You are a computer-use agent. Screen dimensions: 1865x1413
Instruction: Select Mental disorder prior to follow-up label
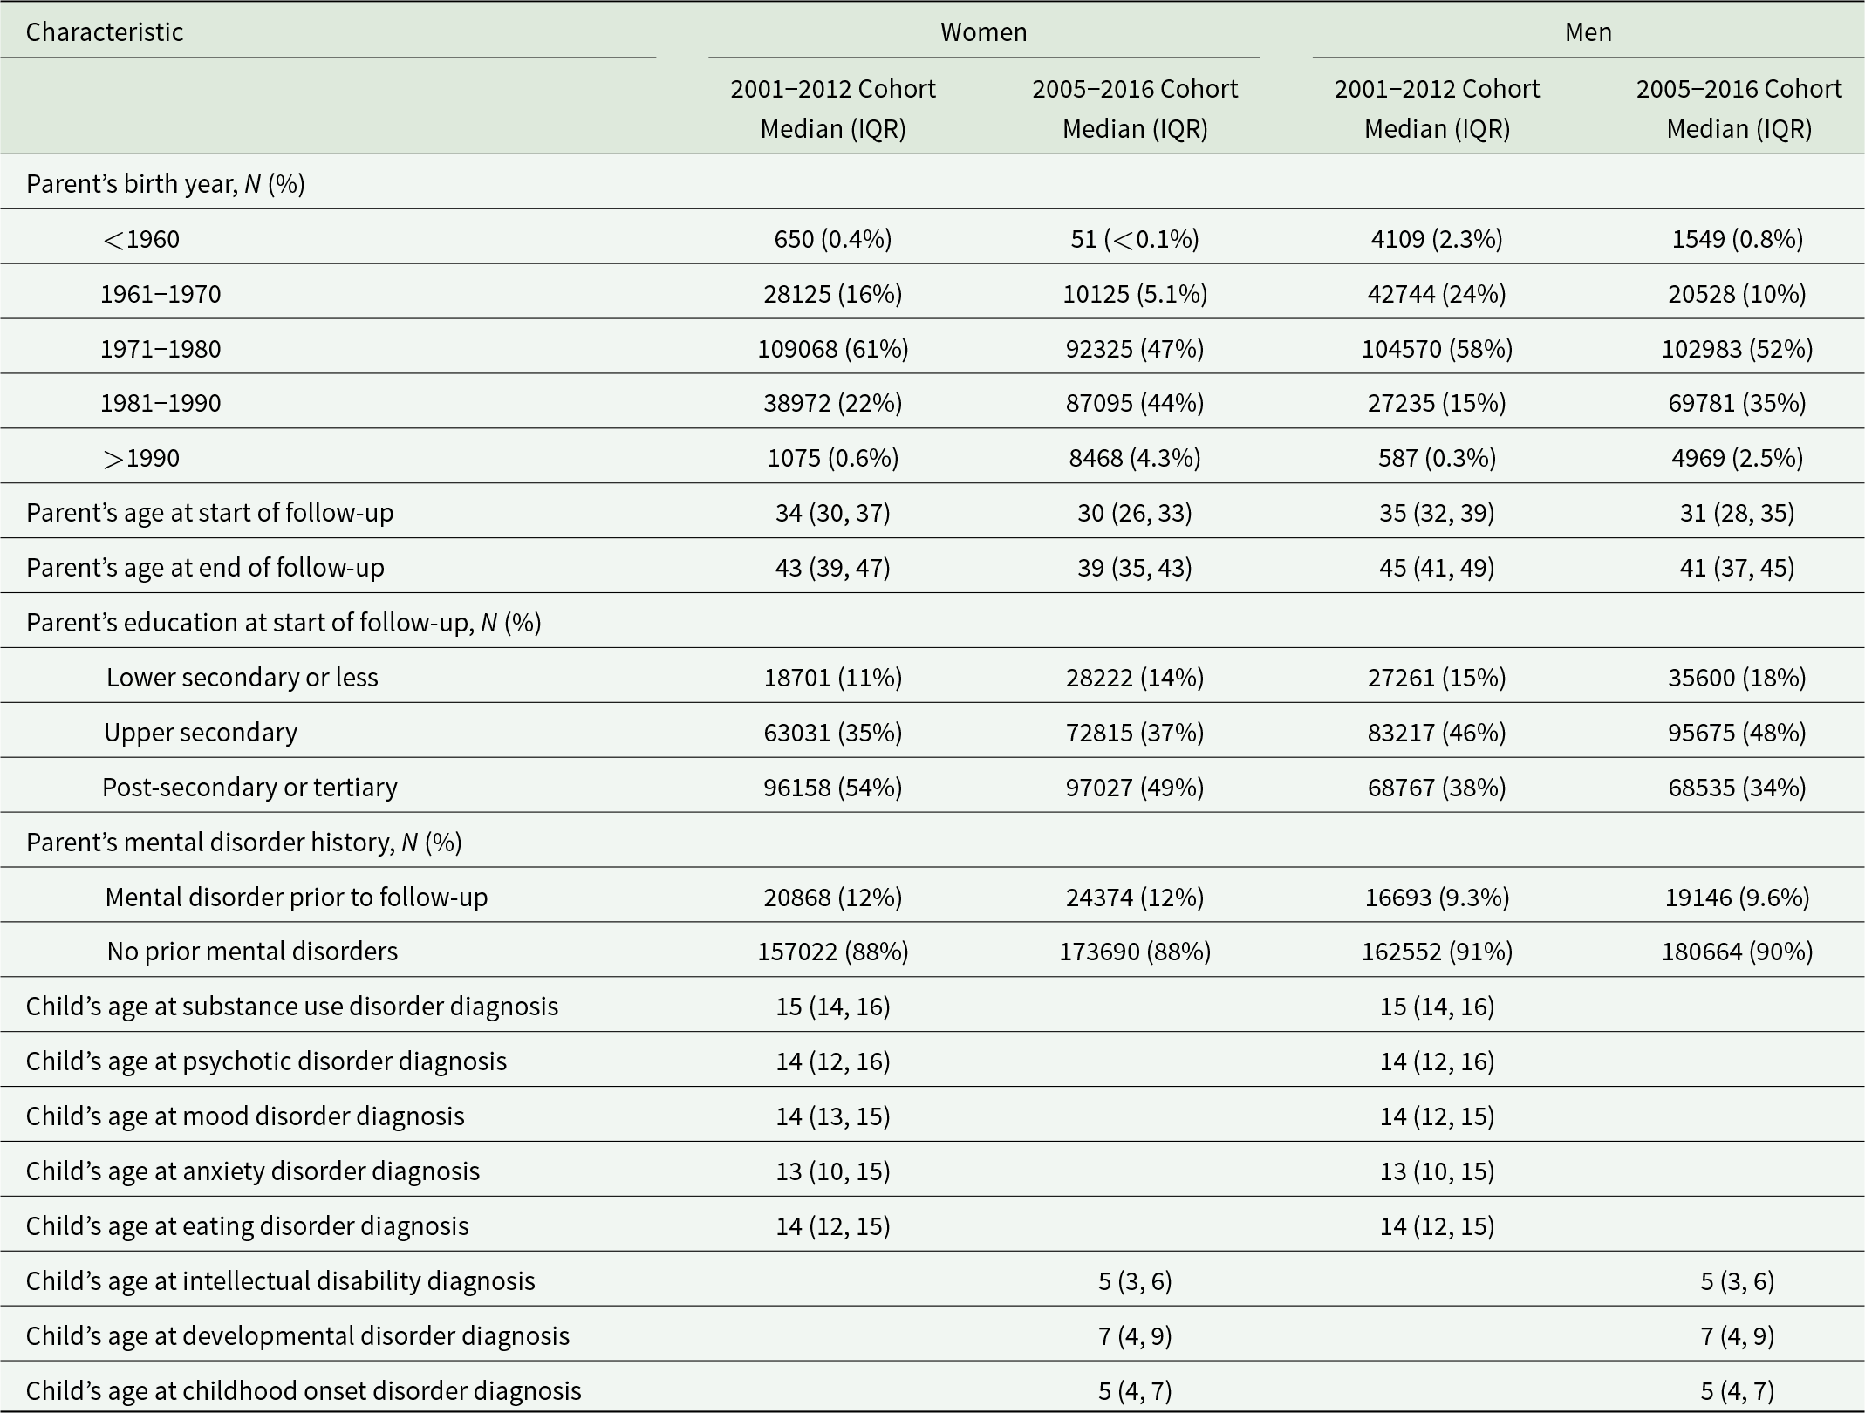coord(296,897)
